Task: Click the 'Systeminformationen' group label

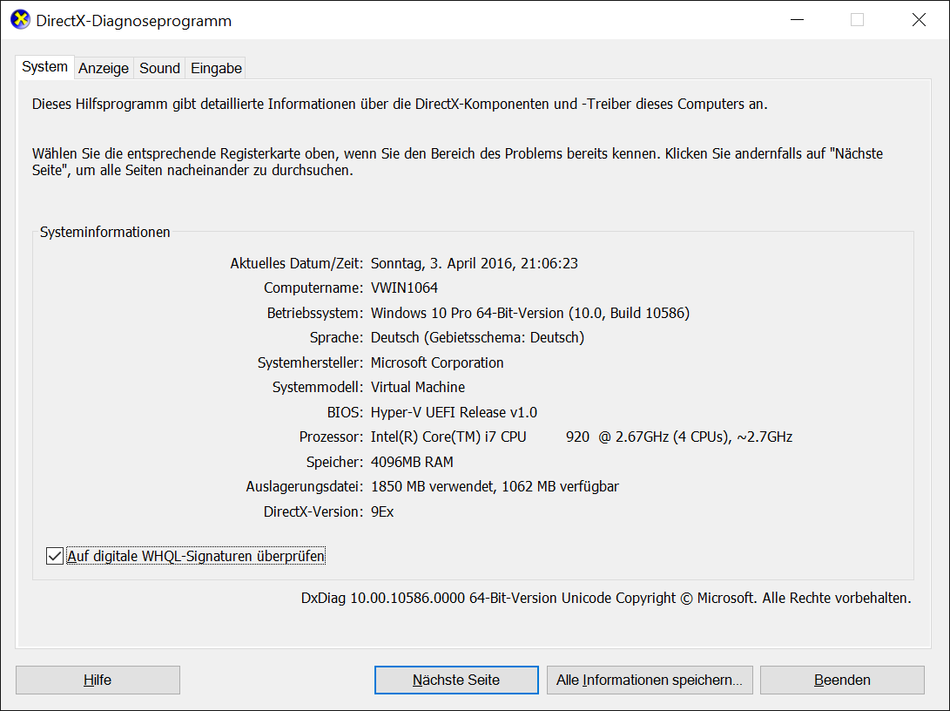Action: click(x=104, y=232)
